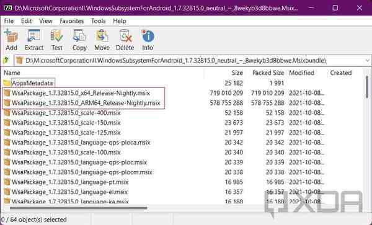Click the Delete toolbar icon
The image size is (372, 225).
tap(125, 36)
